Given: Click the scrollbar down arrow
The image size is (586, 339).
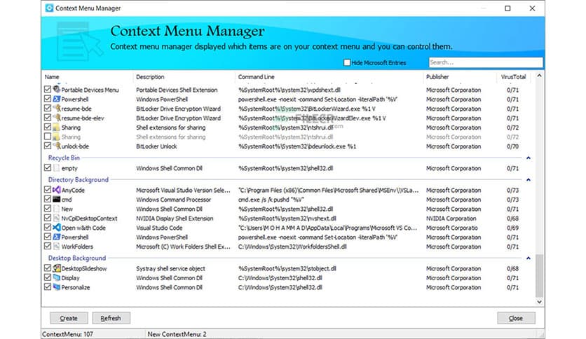Looking at the screenshot, I should [539, 302].
